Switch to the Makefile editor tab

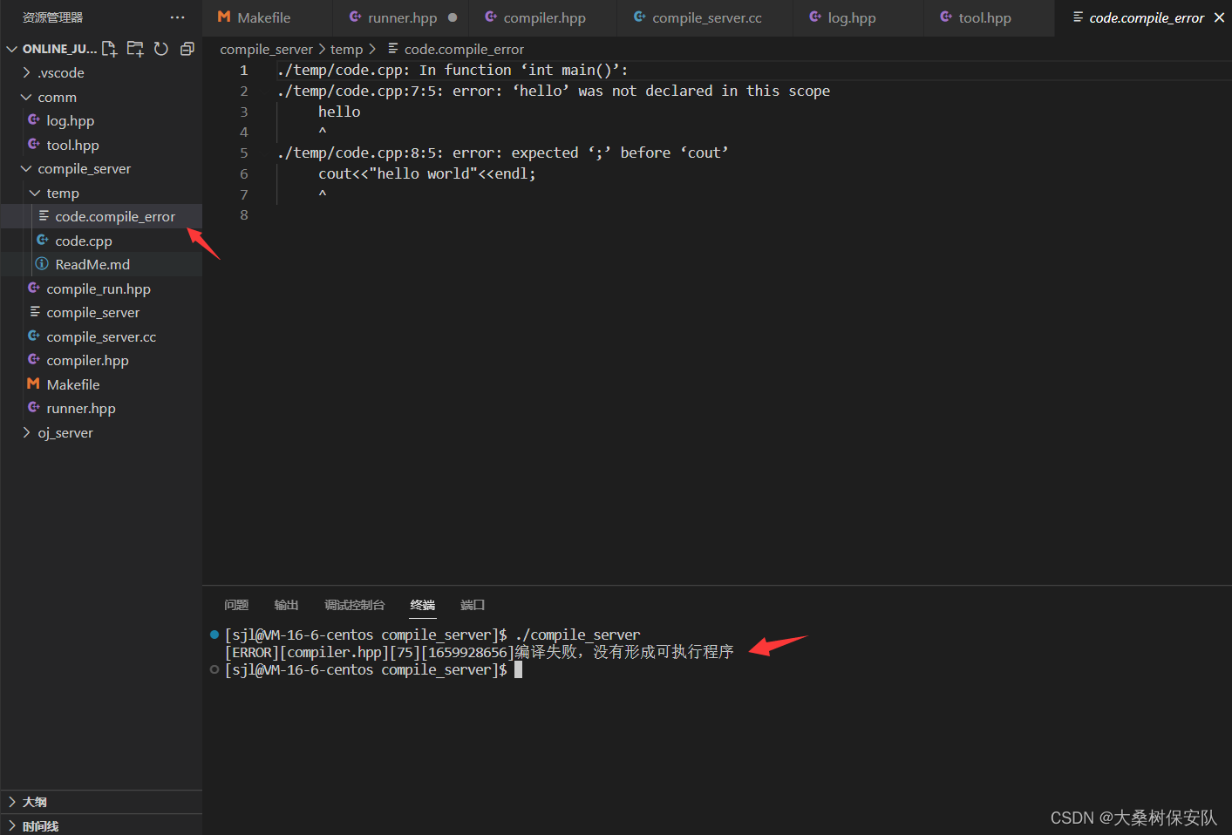pos(267,17)
